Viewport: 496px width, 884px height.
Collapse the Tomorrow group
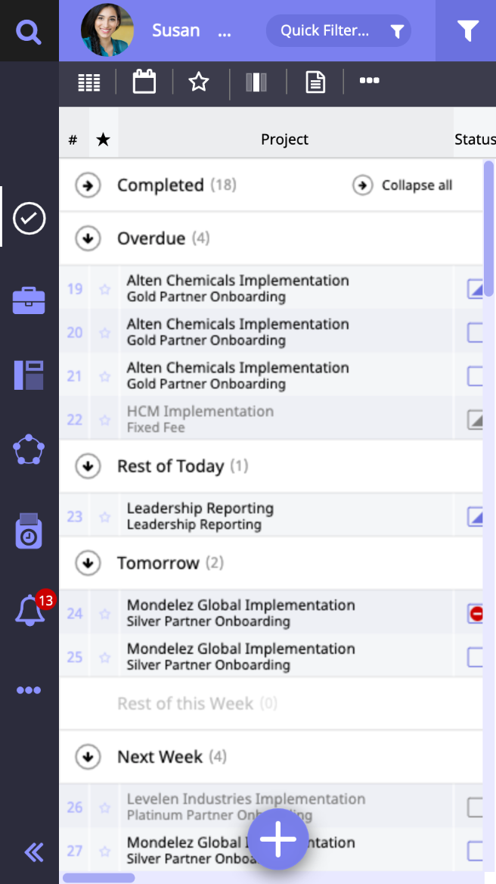88,563
